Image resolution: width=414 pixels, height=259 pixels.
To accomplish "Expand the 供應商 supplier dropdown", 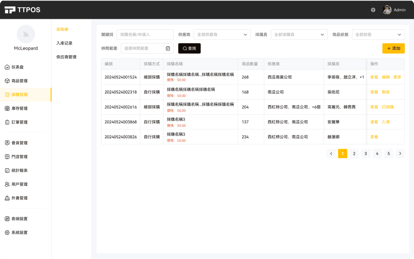I will pos(222,34).
